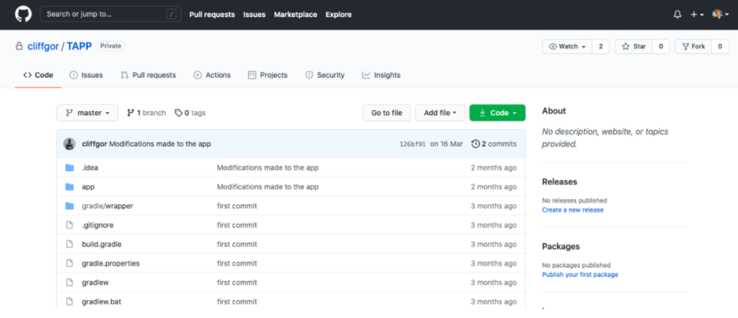Viewport: 738px width, 318px height.
Task: Click the .idea folder icon
Action: (70, 168)
